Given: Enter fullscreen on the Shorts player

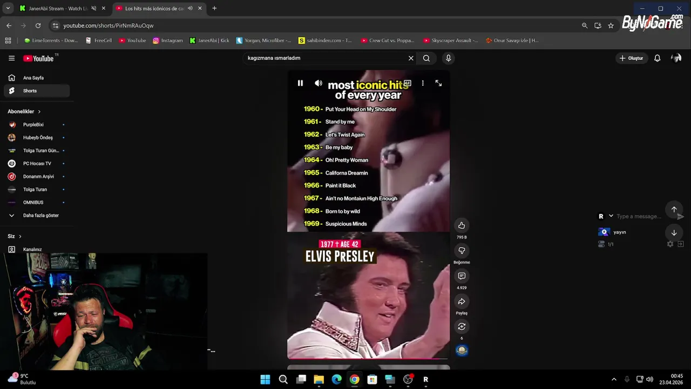Looking at the screenshot, I should tap(438, 83).
